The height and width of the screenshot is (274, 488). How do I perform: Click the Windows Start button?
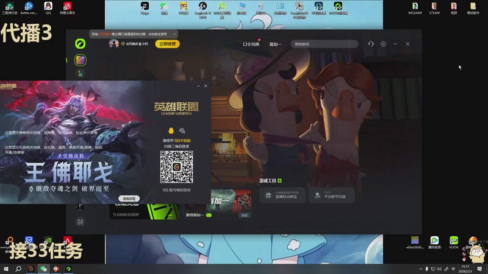pyautogui.click(x=6, y=269)
